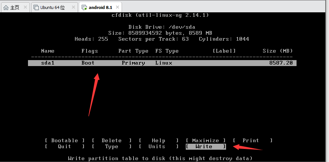329x162 pixels.
Task: Click the 8587.20 size value
Action: [281, 63]
